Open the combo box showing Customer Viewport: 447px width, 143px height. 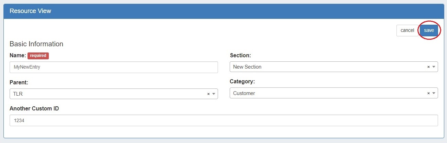coord(327,93)
